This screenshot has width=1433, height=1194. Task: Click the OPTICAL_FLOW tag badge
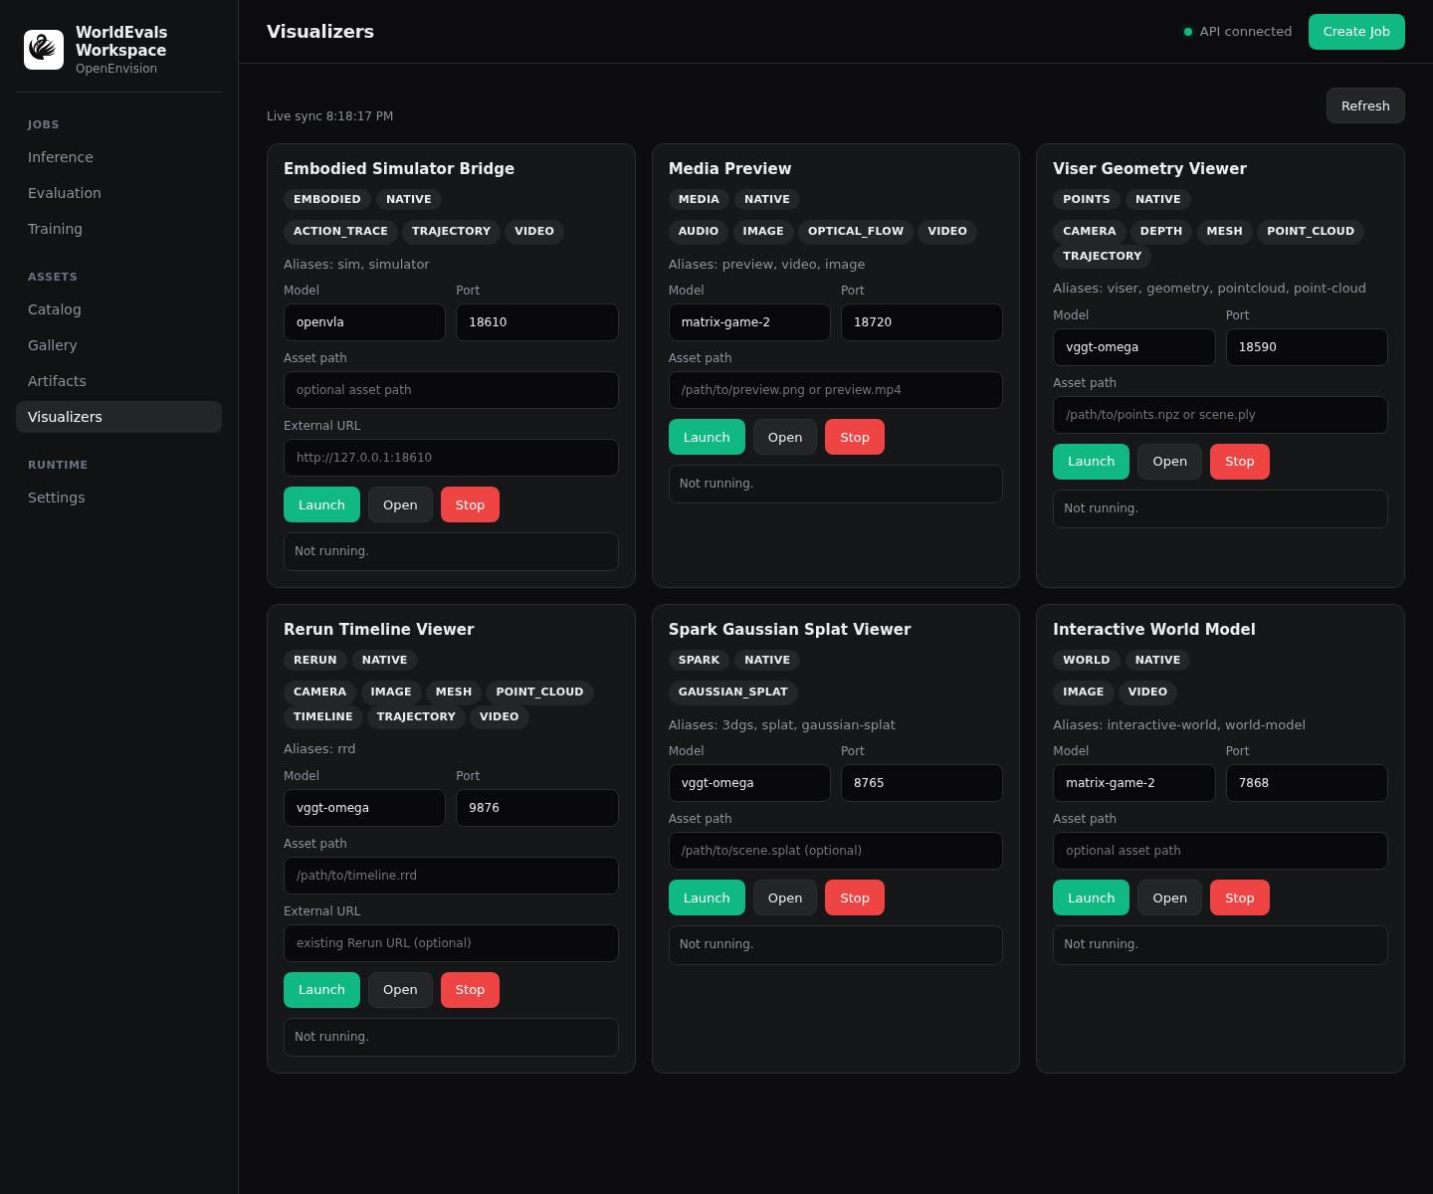pos(856,232)
